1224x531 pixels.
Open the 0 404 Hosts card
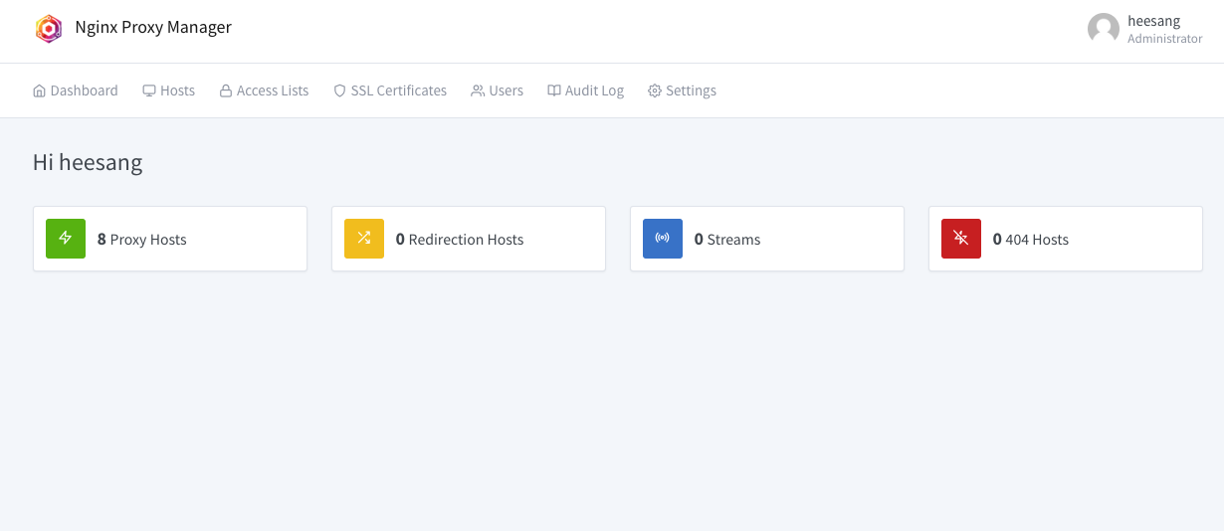(1066, 239)
